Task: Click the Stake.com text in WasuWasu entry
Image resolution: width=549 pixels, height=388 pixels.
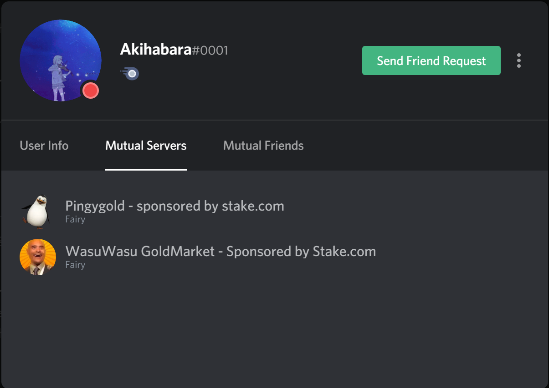Action: (x=344, y=252)
